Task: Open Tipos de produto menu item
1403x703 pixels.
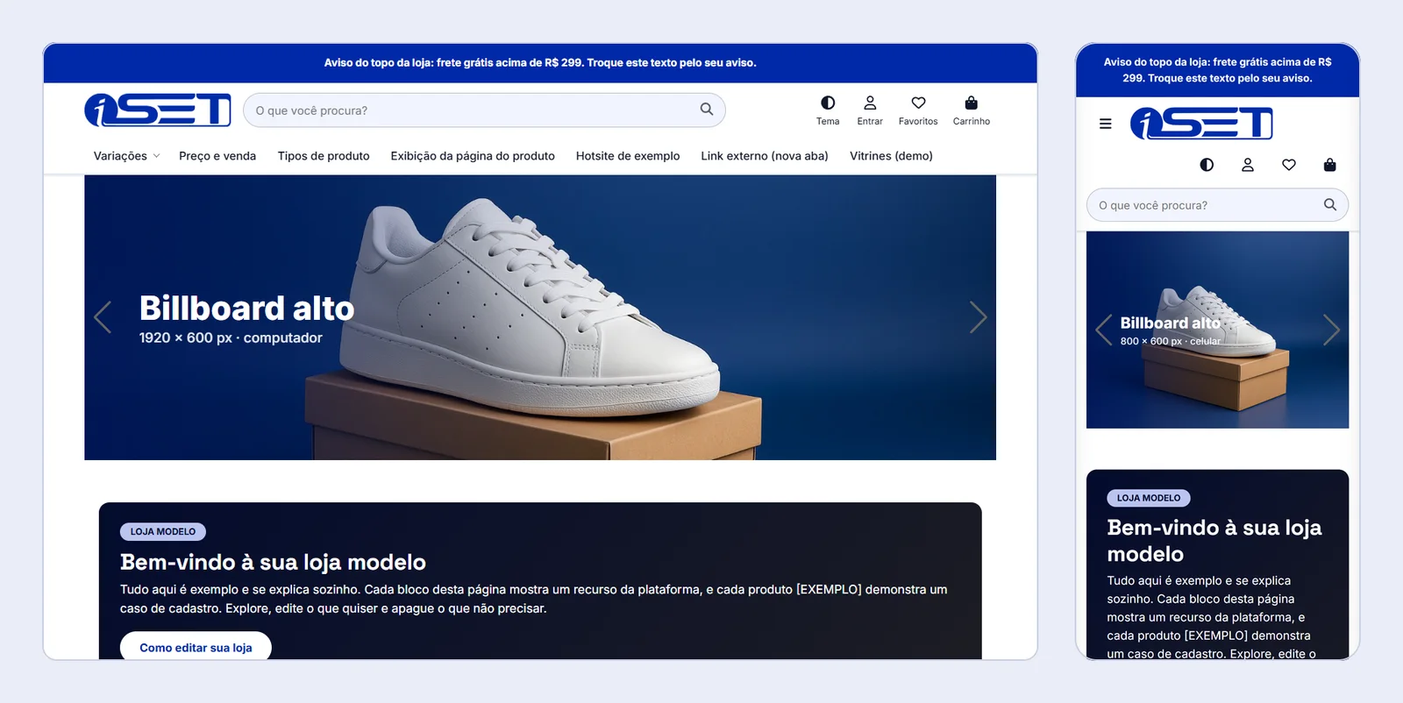Action: pos(324,156)
